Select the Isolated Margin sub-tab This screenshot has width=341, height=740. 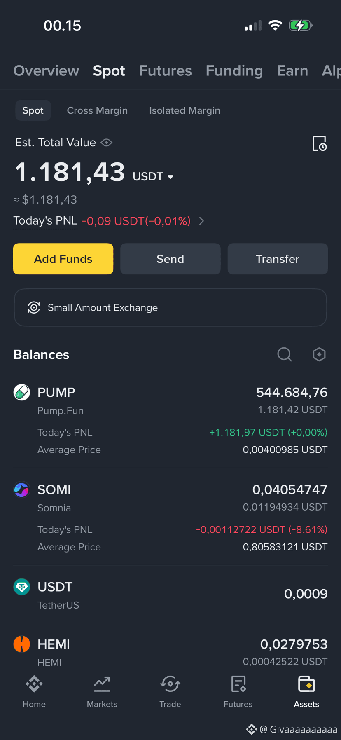point(185,110)
